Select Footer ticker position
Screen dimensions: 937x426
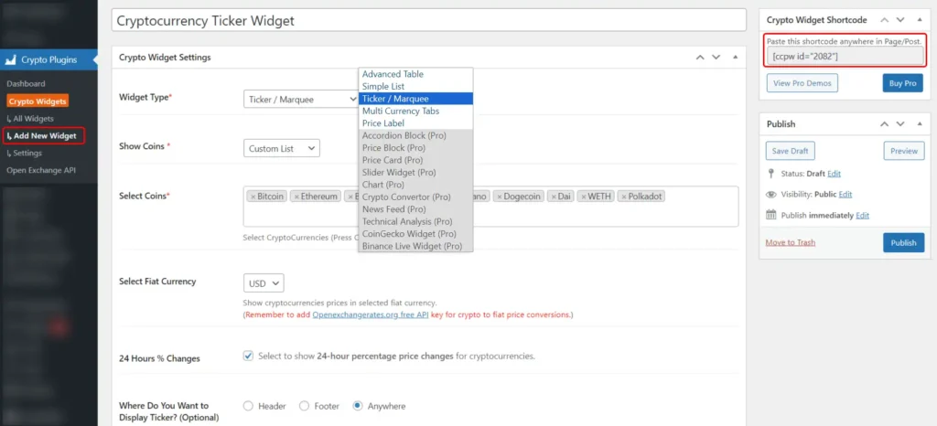(304, 406)
